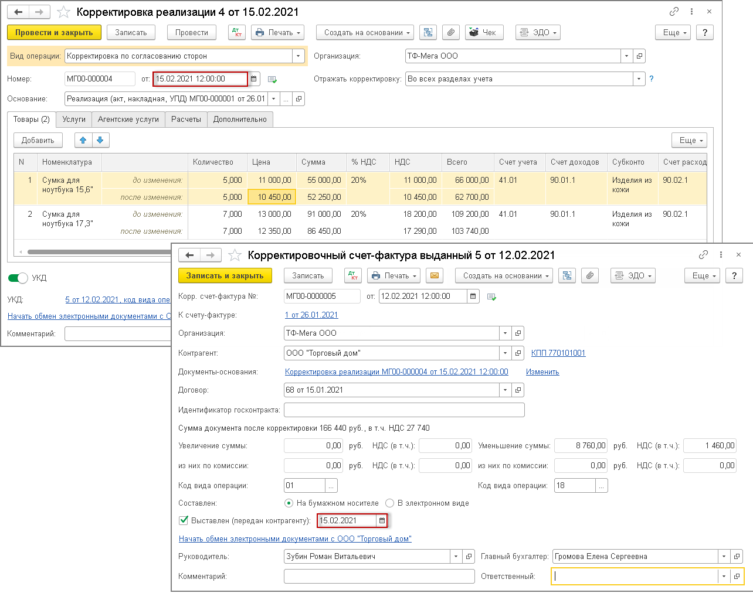Click the Дт/Кт postings icon in the Корректировка реализации toolbar

(237, 32)
